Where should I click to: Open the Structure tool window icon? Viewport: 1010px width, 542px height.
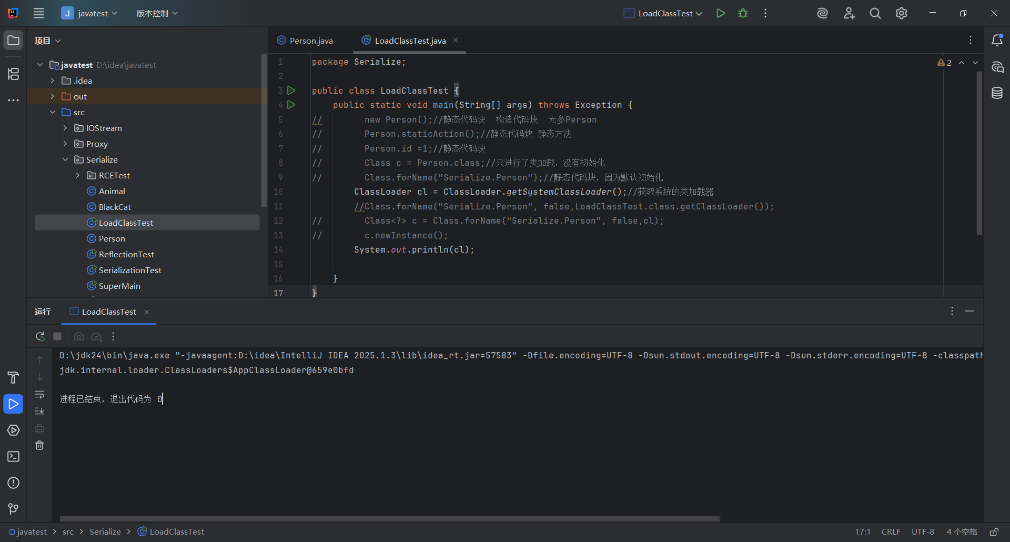[13, 74]
